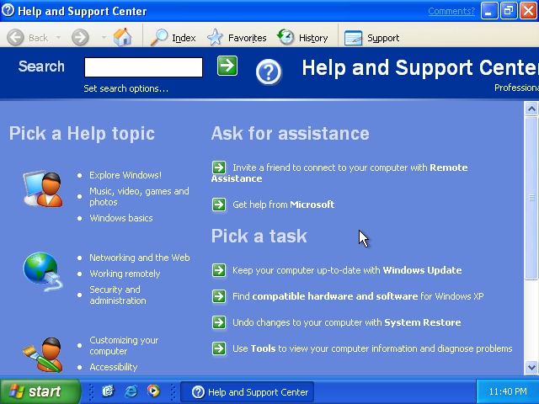
Task: Click the first quick launch icon beside start
Action: pyautogui.click(x=109, y=391)
